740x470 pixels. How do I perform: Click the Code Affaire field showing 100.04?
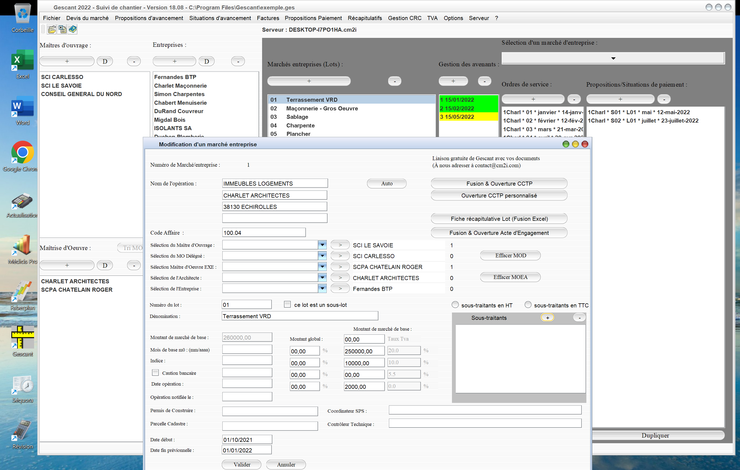264,233
